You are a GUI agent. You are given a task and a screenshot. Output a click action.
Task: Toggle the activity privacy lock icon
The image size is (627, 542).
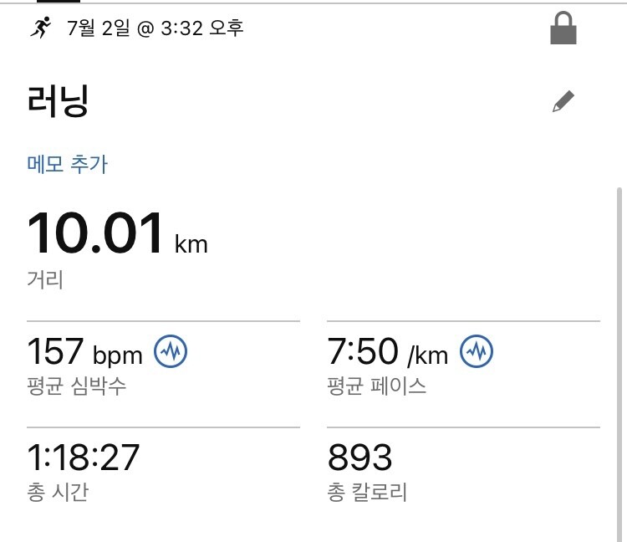(563, 28)
